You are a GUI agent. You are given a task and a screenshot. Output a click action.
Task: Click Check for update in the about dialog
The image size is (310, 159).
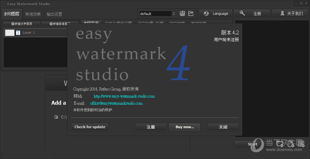pyautogui.click(x=90, y=127)
